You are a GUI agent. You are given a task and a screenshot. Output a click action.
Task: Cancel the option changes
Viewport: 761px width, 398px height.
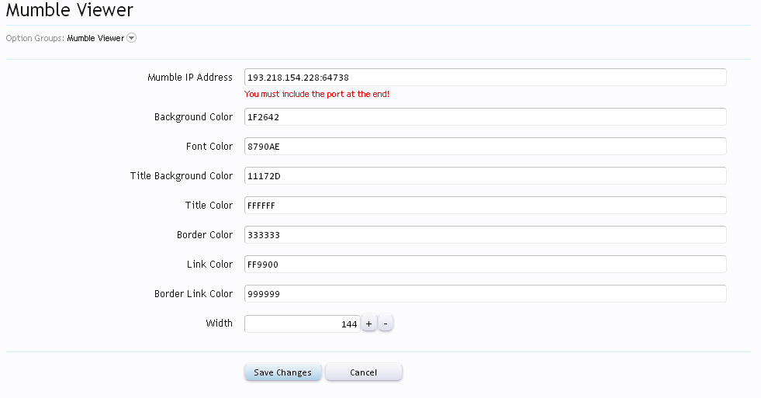coord(364,372)
